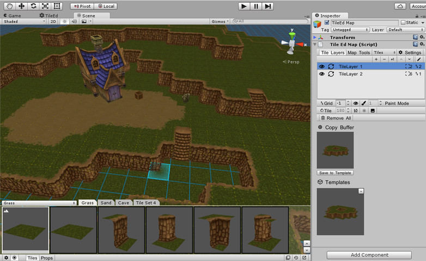Viewport: 426px width, 261px height.
Task: Collapse the Tile Ed Map script component
Action: (315, 44)
